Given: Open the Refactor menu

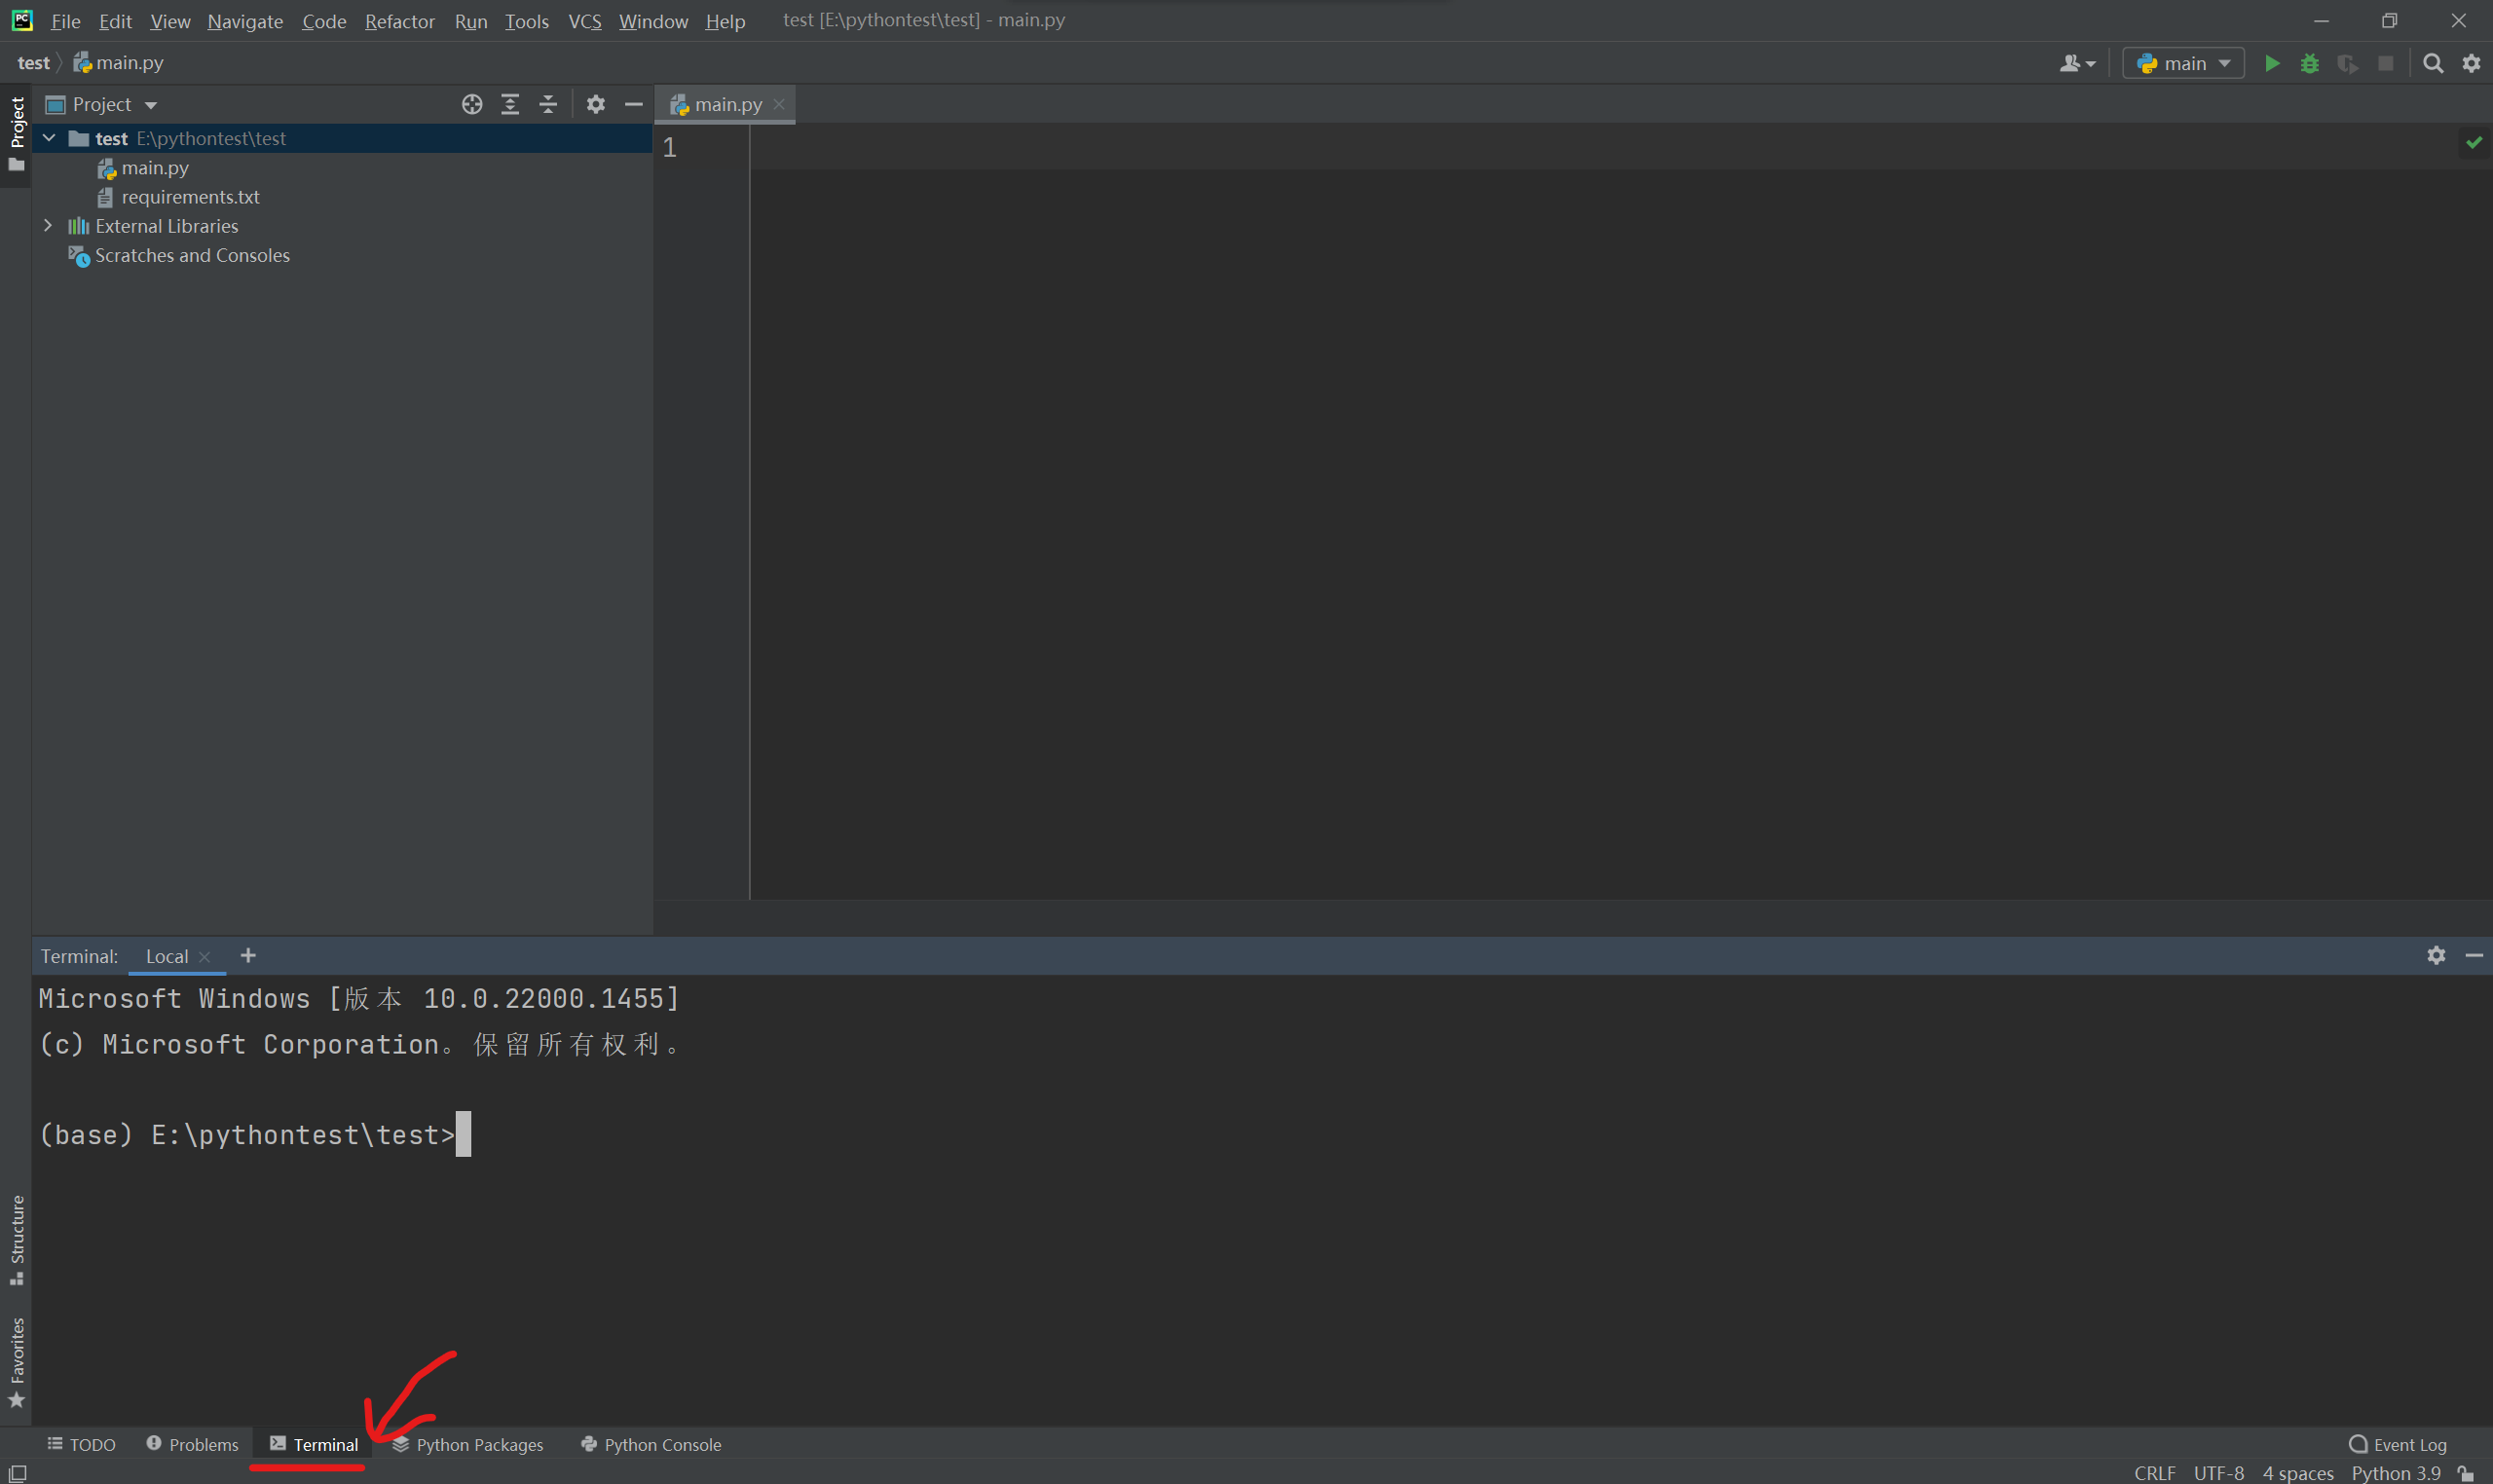Looking at the screenshot, I should [x=399, y=21].
